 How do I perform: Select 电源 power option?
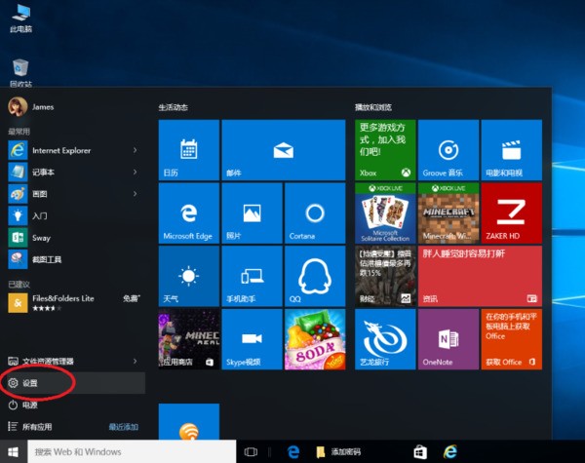click(29, 405)
